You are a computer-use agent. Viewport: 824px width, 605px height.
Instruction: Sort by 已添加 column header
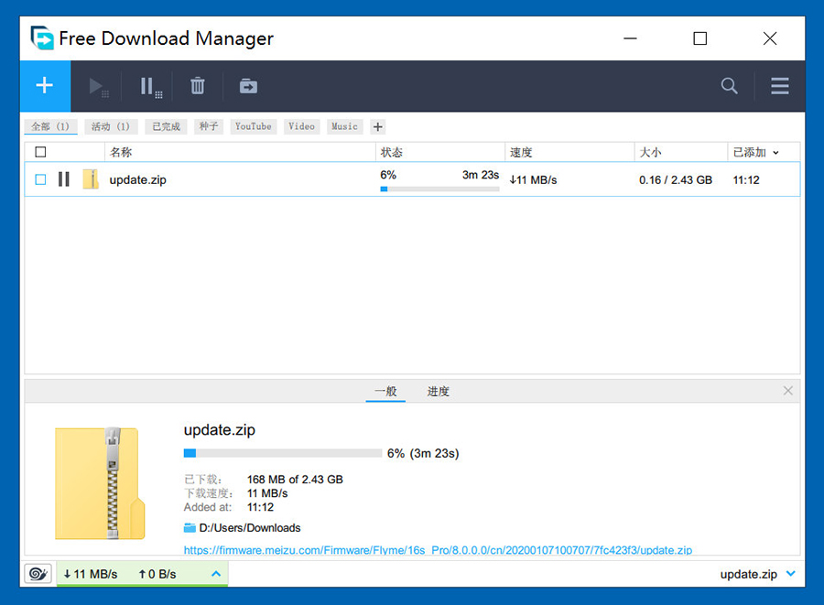click(x=755, y=152)
